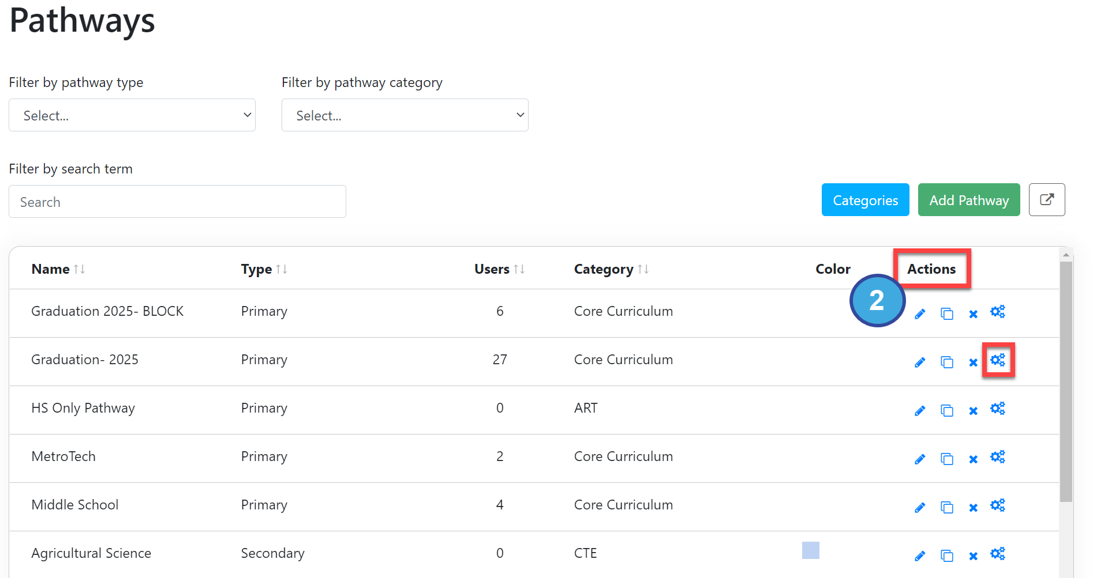1093x578 pixels.
Task: Open settings gears for Graduation- 2025
Action: pos(998,360)
